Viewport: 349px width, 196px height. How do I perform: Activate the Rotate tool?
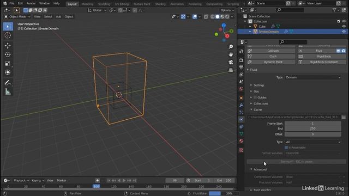point(8,54)
